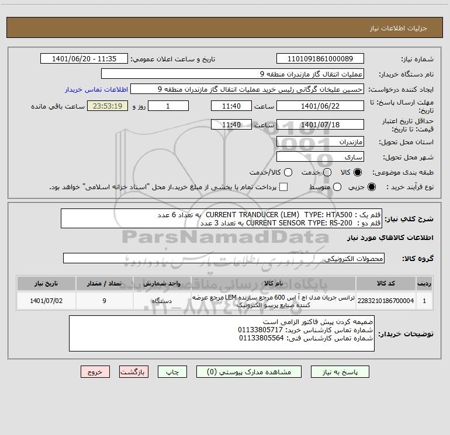Click the announcement date field 1401/06/20 - 11:35
The image size is (450, 435).
(x=84, y=58)
